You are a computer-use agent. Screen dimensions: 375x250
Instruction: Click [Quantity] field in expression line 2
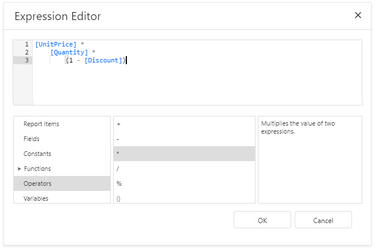point(69,52)
